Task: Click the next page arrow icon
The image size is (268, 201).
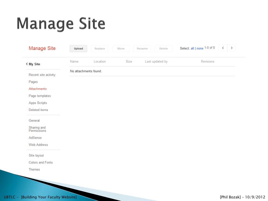Action: pyautogui.click(x=232, y=48)
